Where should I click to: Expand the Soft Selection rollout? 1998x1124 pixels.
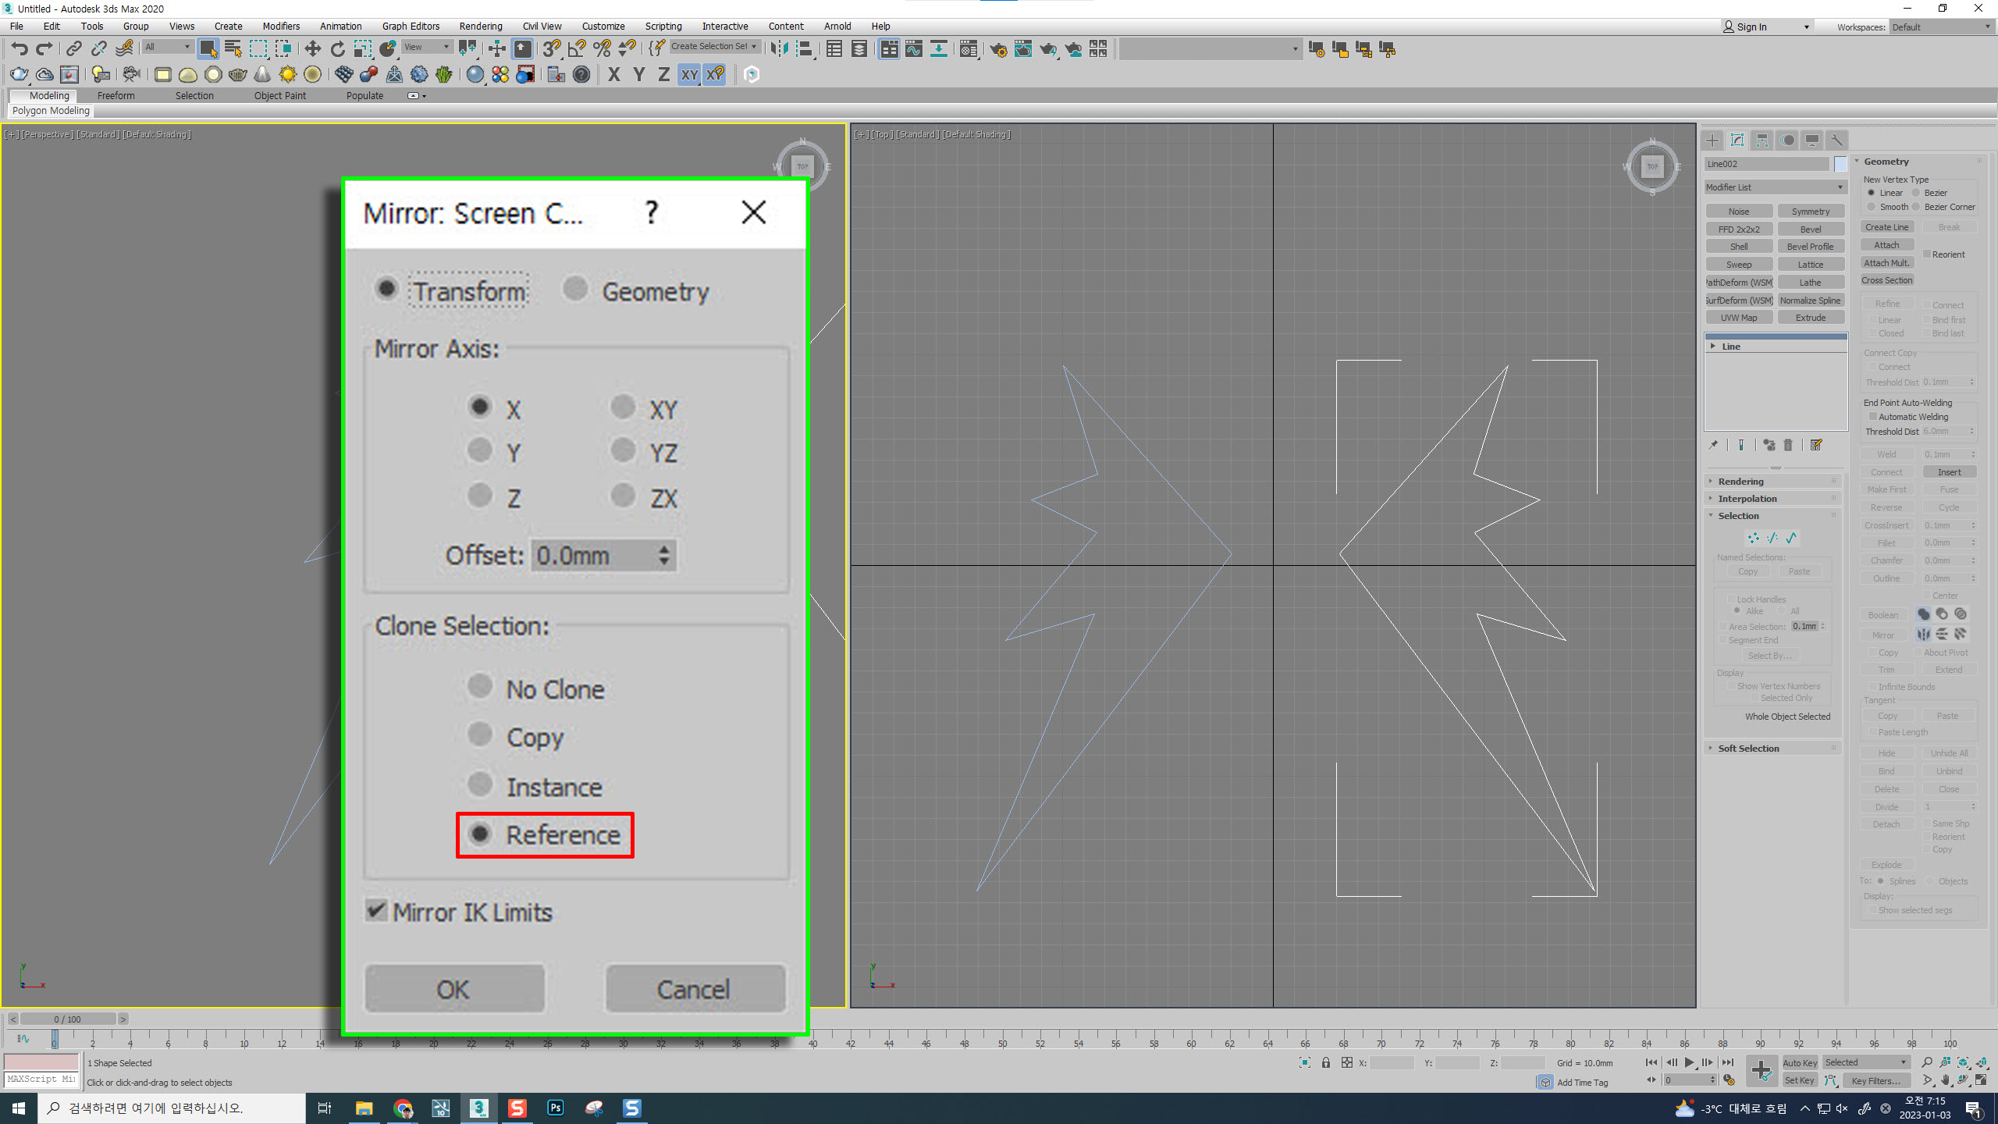[x=1748, y=749]
